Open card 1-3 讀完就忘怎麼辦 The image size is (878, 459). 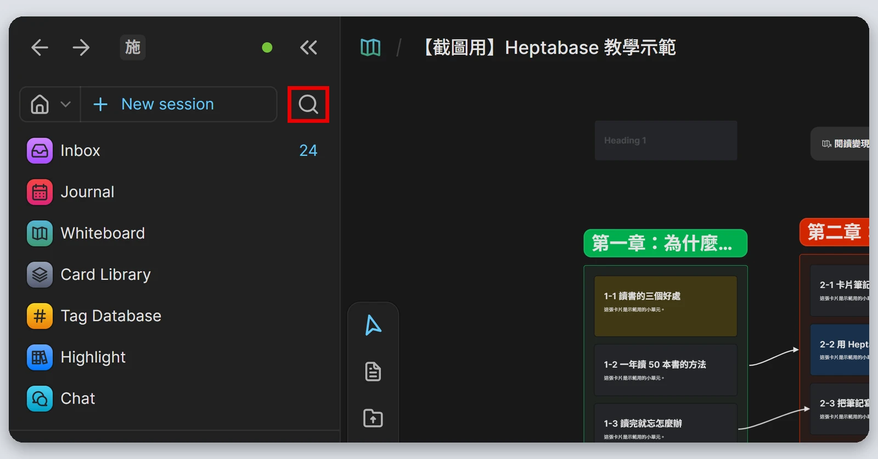666,423
